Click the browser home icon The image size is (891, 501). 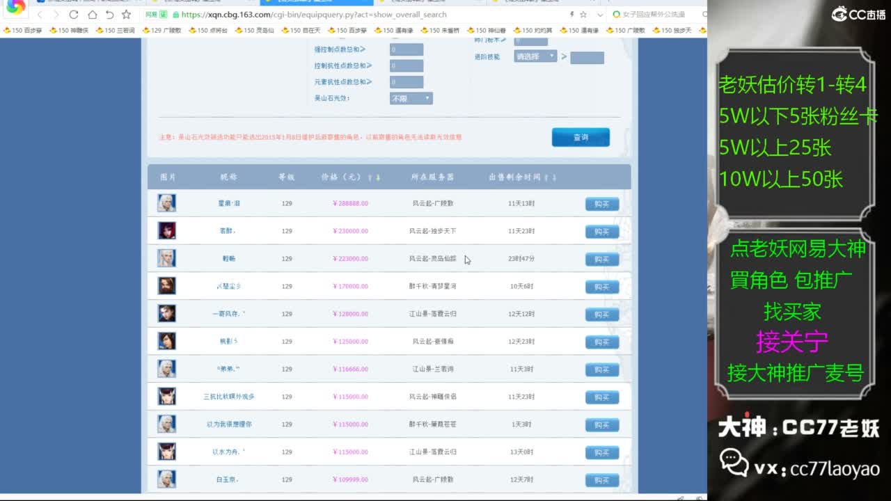click(92, 15)
